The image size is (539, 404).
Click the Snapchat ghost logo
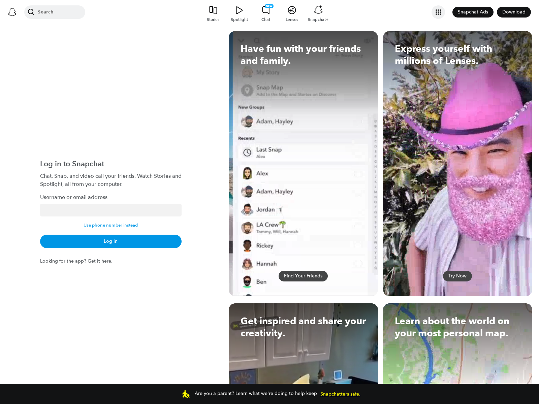pos(12,12)
